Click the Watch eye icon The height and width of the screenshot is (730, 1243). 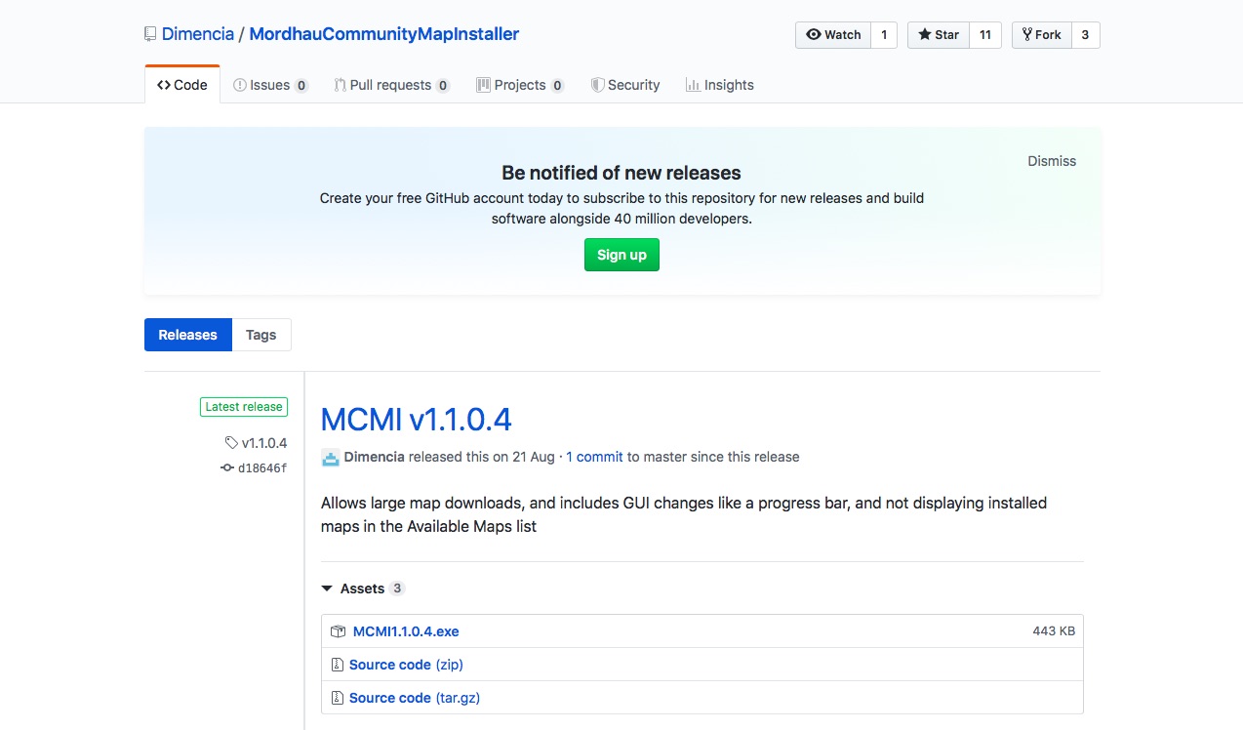(x=814, y=35)
